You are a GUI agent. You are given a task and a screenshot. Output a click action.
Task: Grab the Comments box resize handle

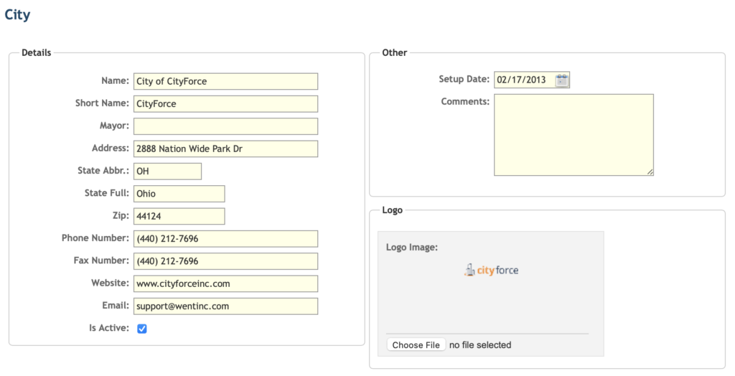click(x=650, y=172)
